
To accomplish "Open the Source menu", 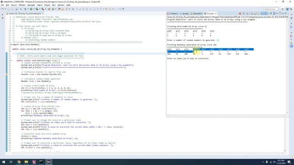I will click(x=14, y=5).
